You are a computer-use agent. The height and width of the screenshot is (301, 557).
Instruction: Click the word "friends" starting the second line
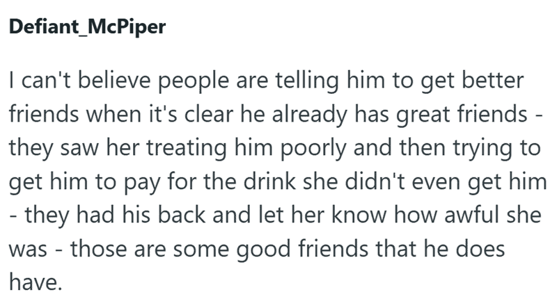point(44,114)
